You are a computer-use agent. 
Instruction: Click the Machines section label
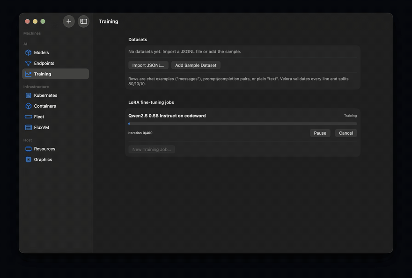point(32,33)
